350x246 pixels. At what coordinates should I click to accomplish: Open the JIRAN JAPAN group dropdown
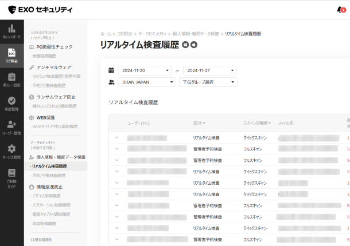coord(147,82)
